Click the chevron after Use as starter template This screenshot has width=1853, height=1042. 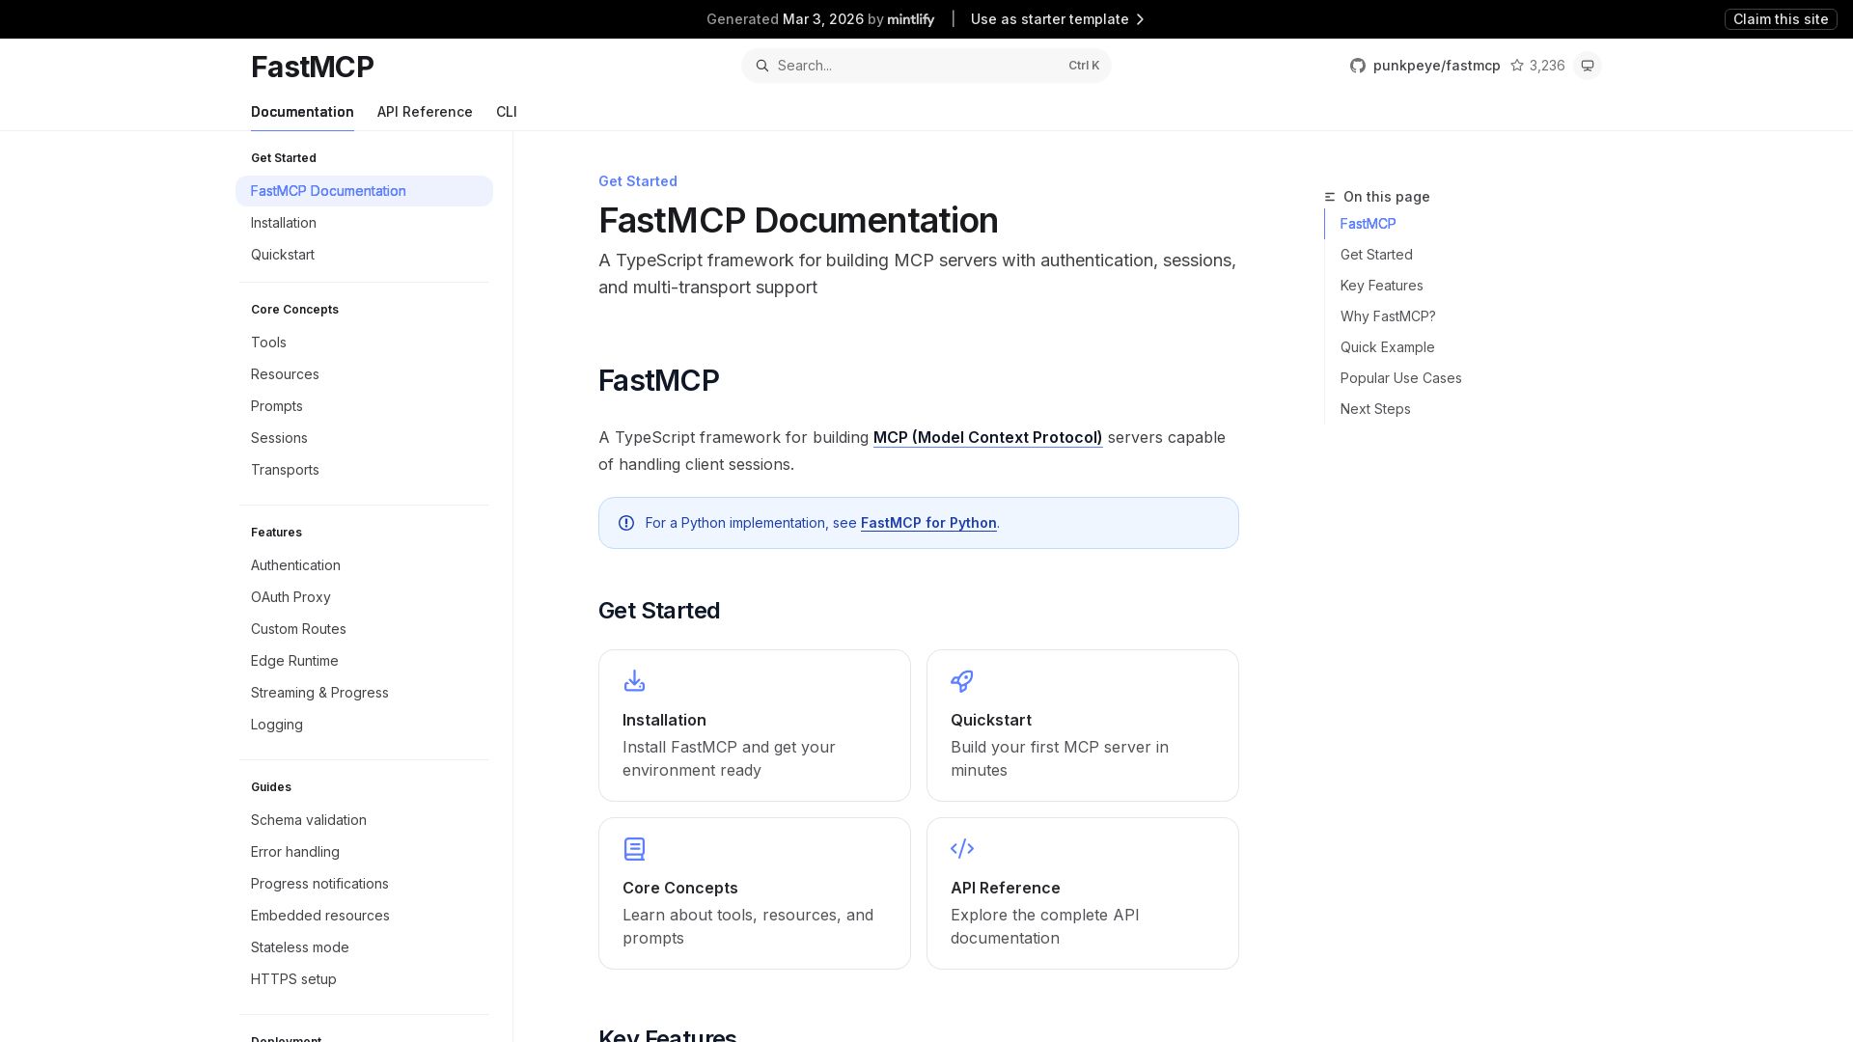pos(1140,19)
